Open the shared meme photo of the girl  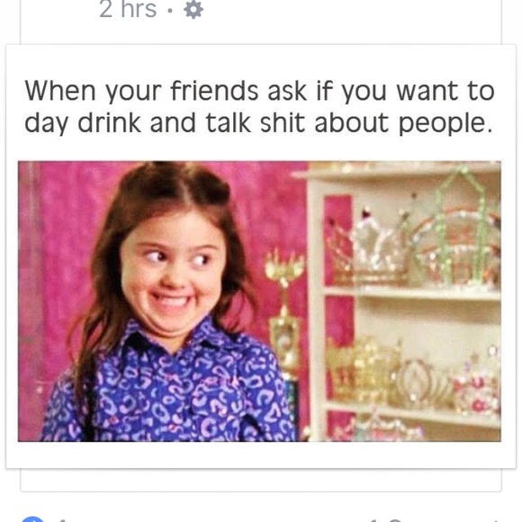click(259, 301)
